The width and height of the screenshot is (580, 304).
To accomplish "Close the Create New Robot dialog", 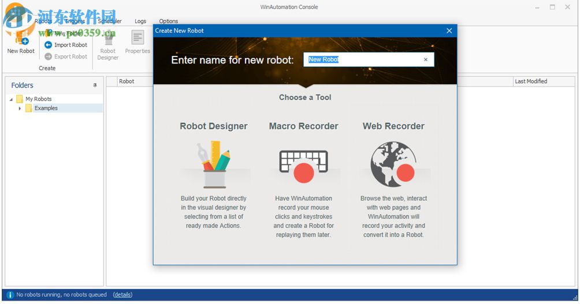I will tap(449, 31).
